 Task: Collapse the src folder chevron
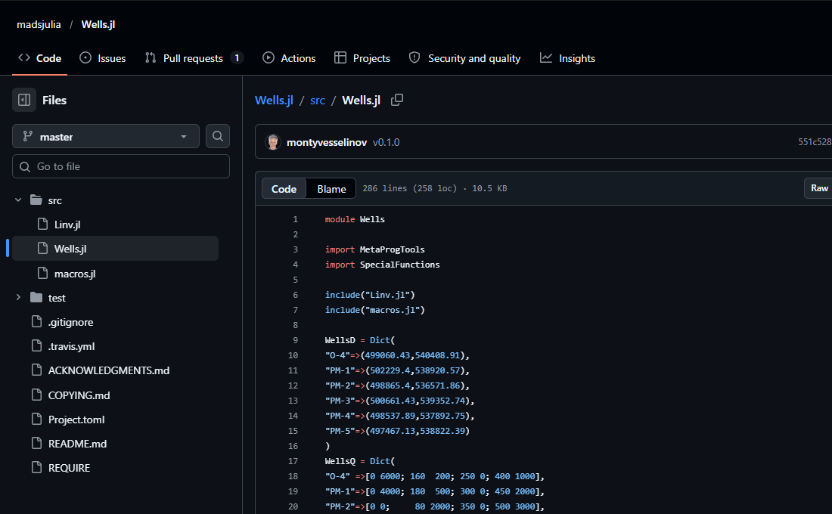click(18, 200)
